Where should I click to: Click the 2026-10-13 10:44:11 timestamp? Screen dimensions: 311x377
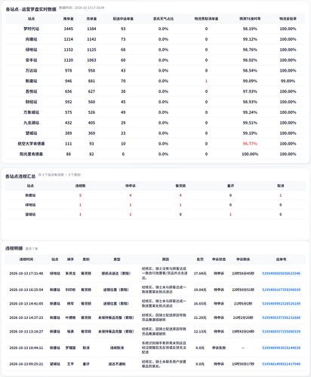[26, 348]
